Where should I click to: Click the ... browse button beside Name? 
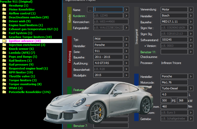90,9
